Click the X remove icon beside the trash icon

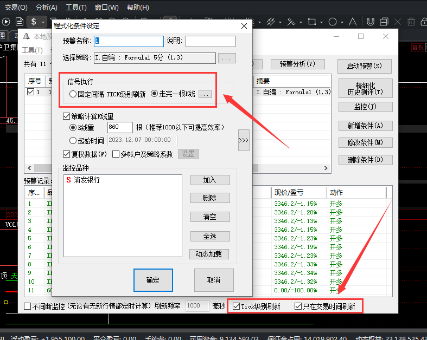tap(398, 22)
